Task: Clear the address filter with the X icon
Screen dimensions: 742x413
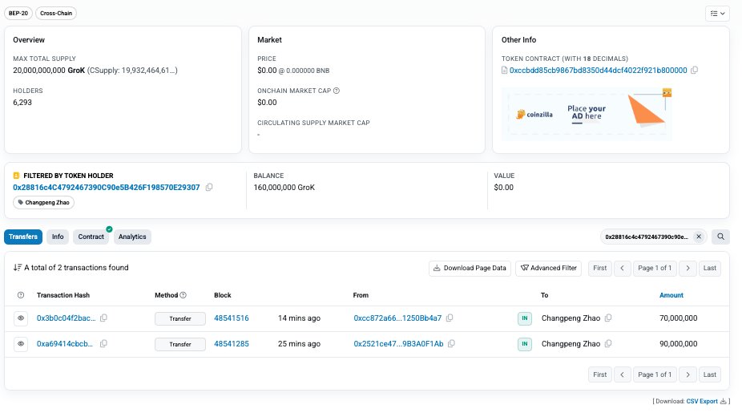Action: pyautogui.click(x=698, y=237)
